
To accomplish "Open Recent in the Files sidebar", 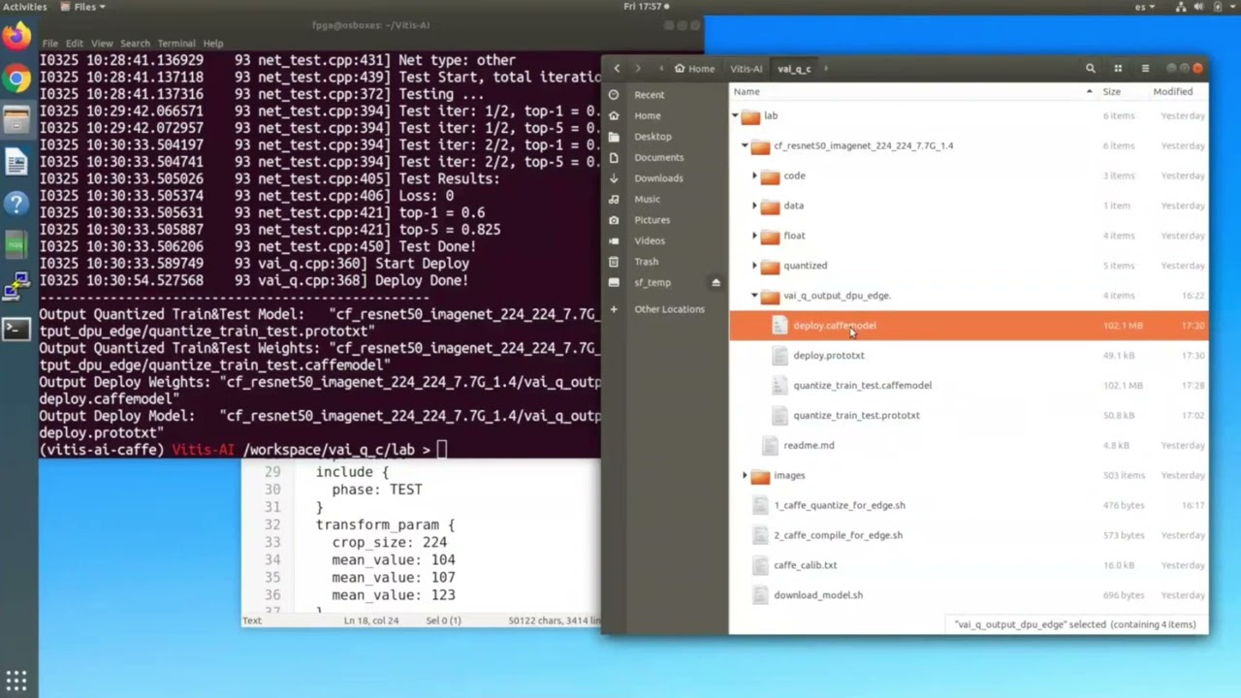I will [649, 95].
